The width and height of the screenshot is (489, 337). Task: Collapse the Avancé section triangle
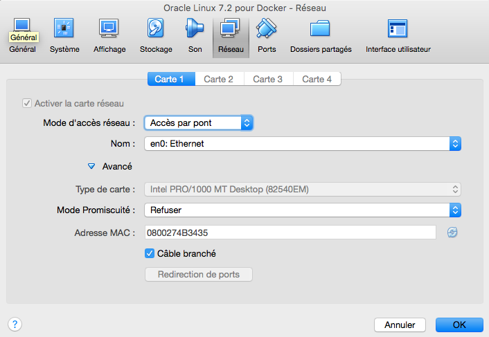(x=91, y=167)
